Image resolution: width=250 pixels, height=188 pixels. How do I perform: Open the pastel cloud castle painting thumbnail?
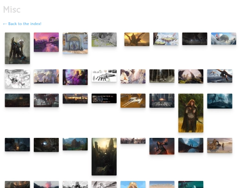[46, 76]
